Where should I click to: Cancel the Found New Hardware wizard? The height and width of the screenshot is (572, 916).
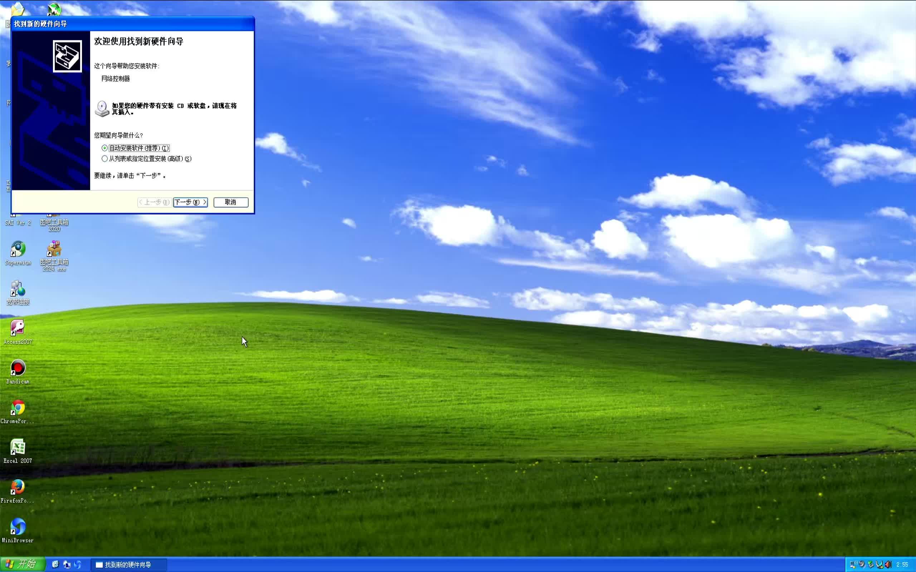pyautogui.click(x=230, y=202)
